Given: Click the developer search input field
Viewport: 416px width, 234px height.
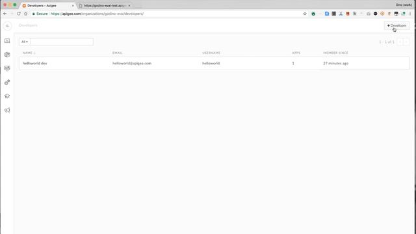Looking at the screenshot, I should (62, 42).
